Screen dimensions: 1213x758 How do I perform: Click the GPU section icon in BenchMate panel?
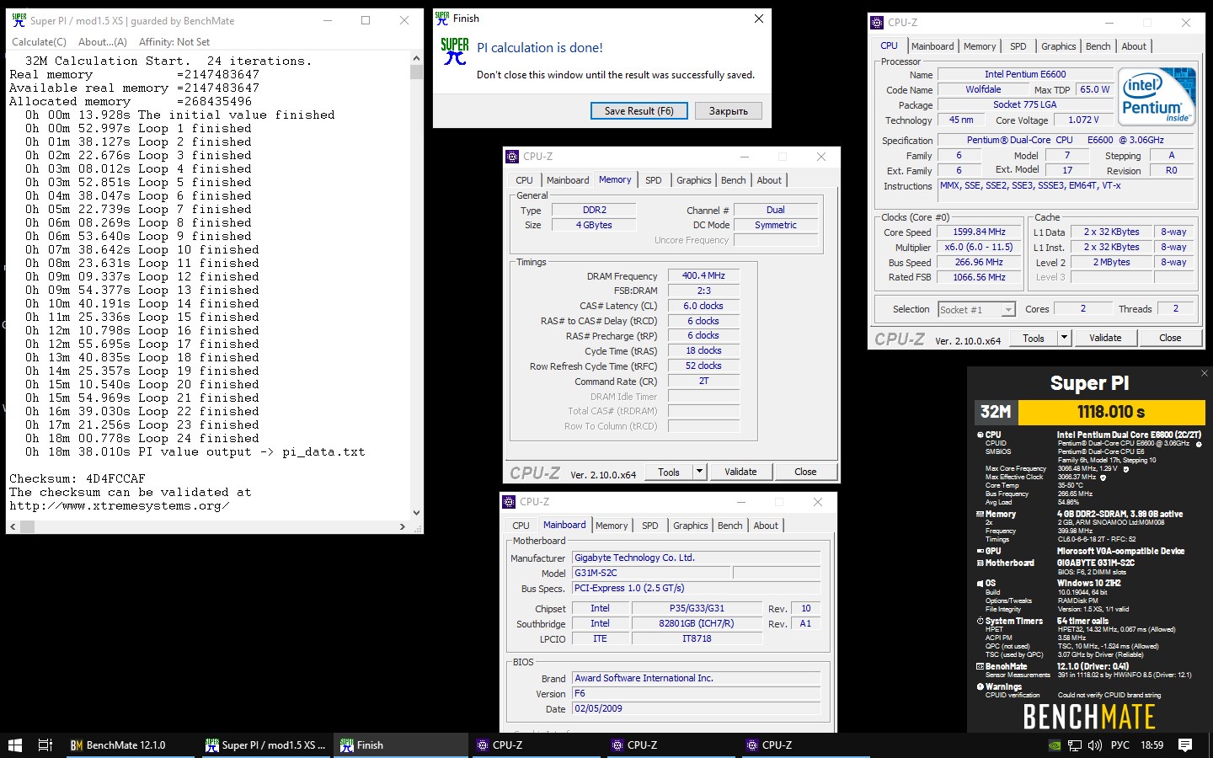pyautogui.click(x=980, y=551)
